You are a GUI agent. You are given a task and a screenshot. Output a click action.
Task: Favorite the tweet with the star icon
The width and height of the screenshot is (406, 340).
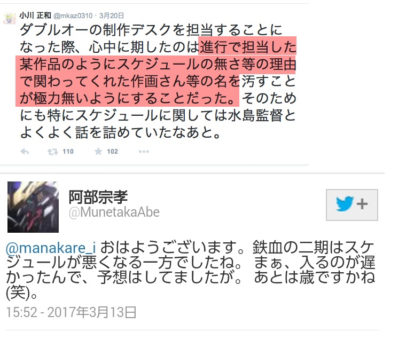click(98, 152)
